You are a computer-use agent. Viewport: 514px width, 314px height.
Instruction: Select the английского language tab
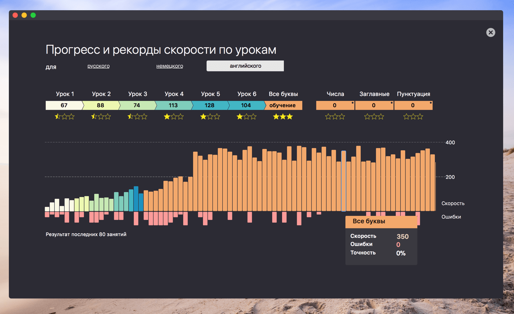point(245,66)
